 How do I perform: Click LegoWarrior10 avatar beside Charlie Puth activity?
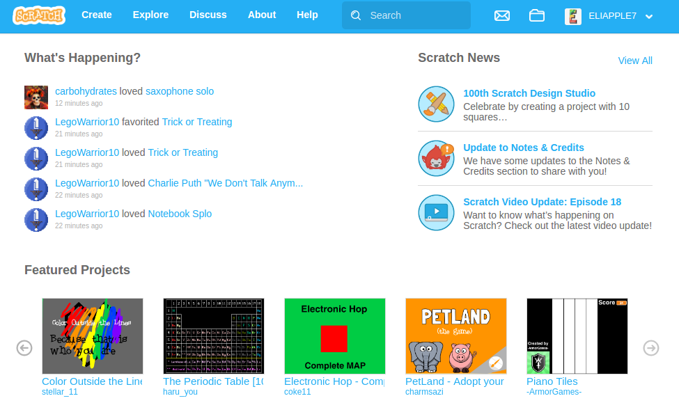click(x=36, y=189)
